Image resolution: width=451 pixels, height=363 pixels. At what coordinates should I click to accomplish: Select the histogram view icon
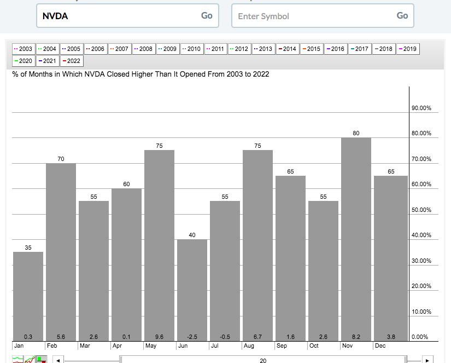[x=42, y=359]
